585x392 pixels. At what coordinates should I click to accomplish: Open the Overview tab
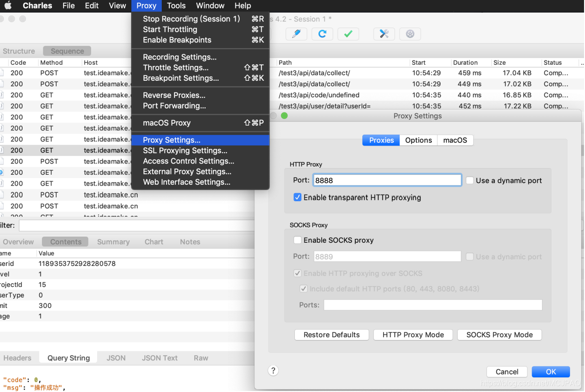[x=18, y=242]
